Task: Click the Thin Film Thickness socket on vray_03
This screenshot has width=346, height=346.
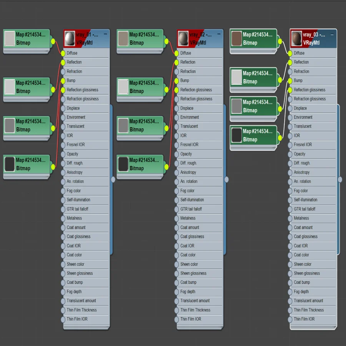Action: (290, 310)
